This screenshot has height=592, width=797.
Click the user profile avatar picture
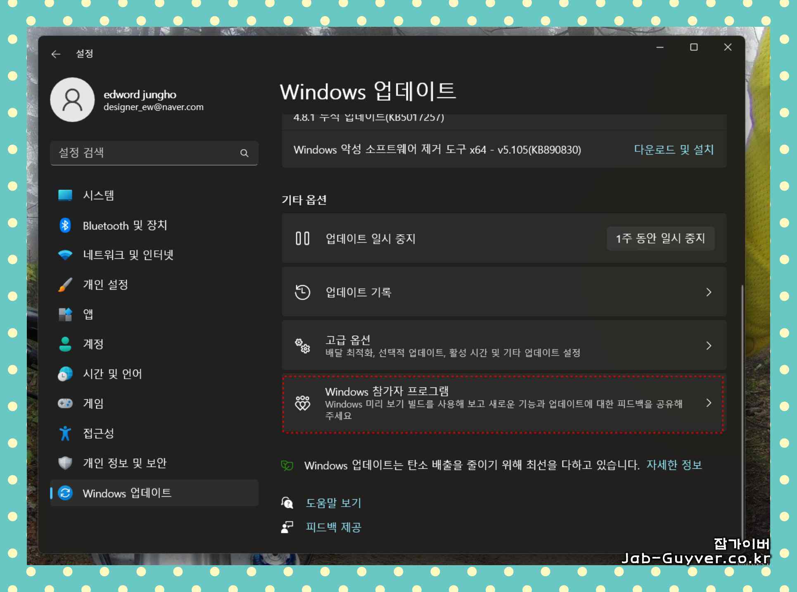coord(73,100)
